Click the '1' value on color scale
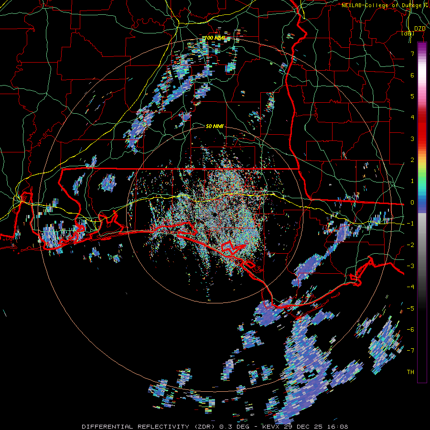Image resolution: width=430 pixels, height=430 pixels. 412,181
